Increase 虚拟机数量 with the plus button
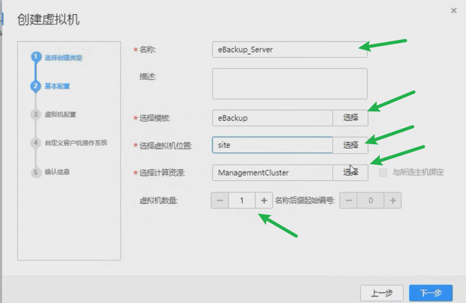Viewport: 466px width, 303px height. click(x=264, y=201)
